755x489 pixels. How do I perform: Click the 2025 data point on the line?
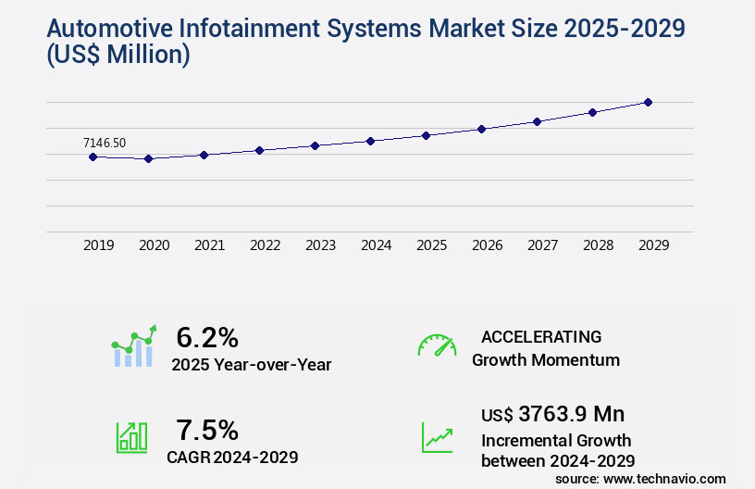(426, 135)
